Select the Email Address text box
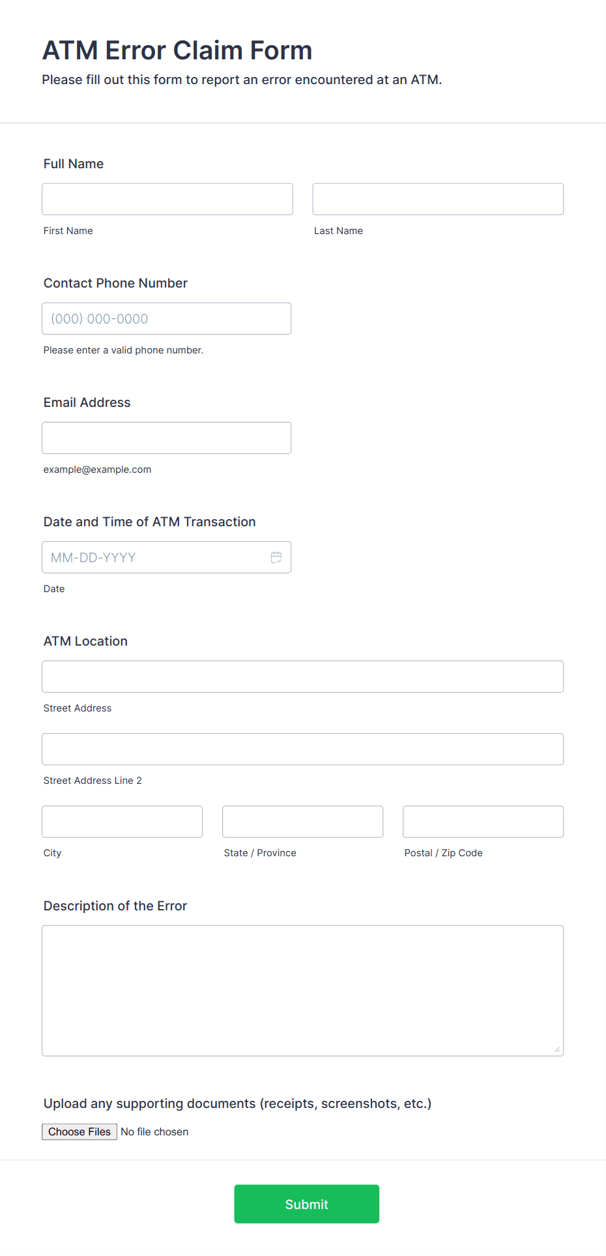The height and width of the screenshot is (1256, 606). 167,438
